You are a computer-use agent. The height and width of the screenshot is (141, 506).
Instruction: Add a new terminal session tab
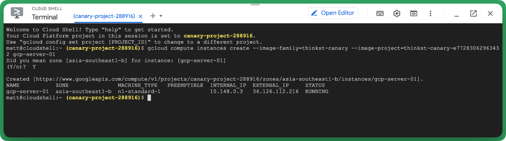click(x=153, y=16)
